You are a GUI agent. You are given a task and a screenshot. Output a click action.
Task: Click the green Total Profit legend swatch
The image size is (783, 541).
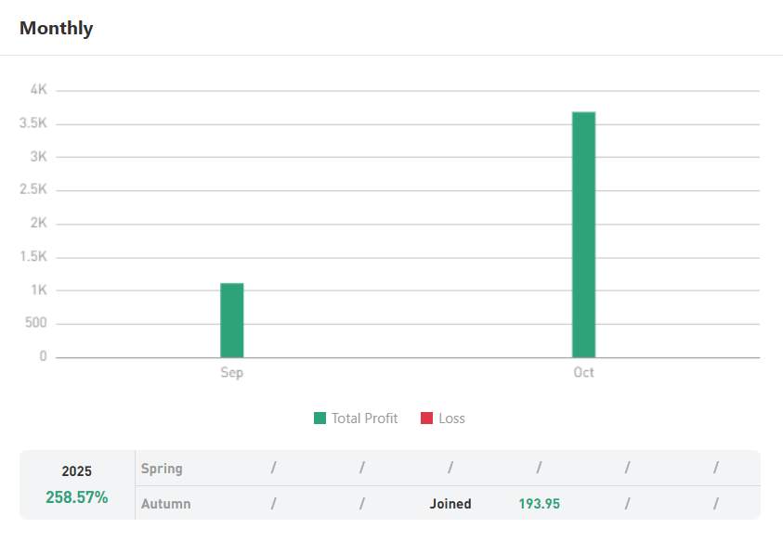[320, 419]
